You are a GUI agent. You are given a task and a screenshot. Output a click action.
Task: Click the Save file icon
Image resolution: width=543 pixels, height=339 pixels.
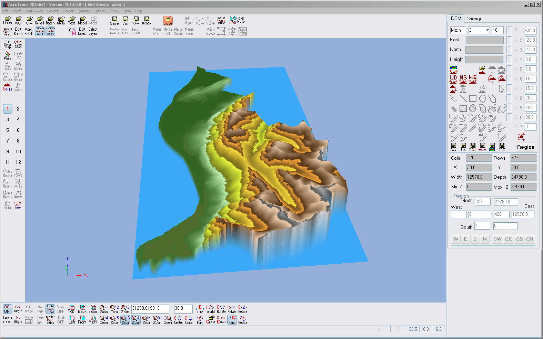(x=114, y=21)
